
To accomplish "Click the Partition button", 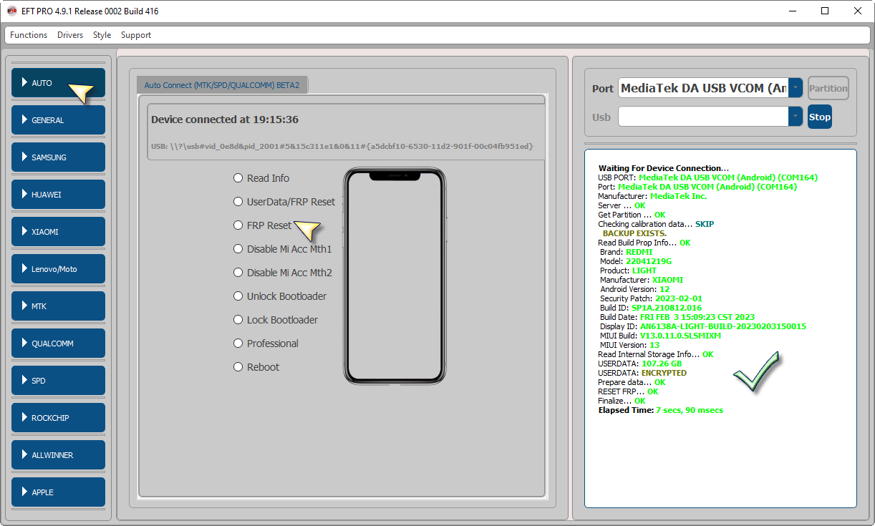I will [828, 89].
